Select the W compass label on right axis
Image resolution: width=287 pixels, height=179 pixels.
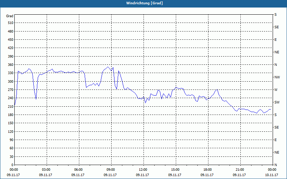(x=276, y=90)
